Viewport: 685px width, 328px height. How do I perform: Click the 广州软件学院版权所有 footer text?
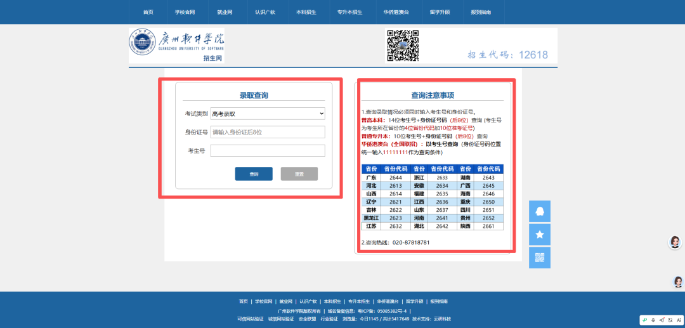click(x=299, y=311)
